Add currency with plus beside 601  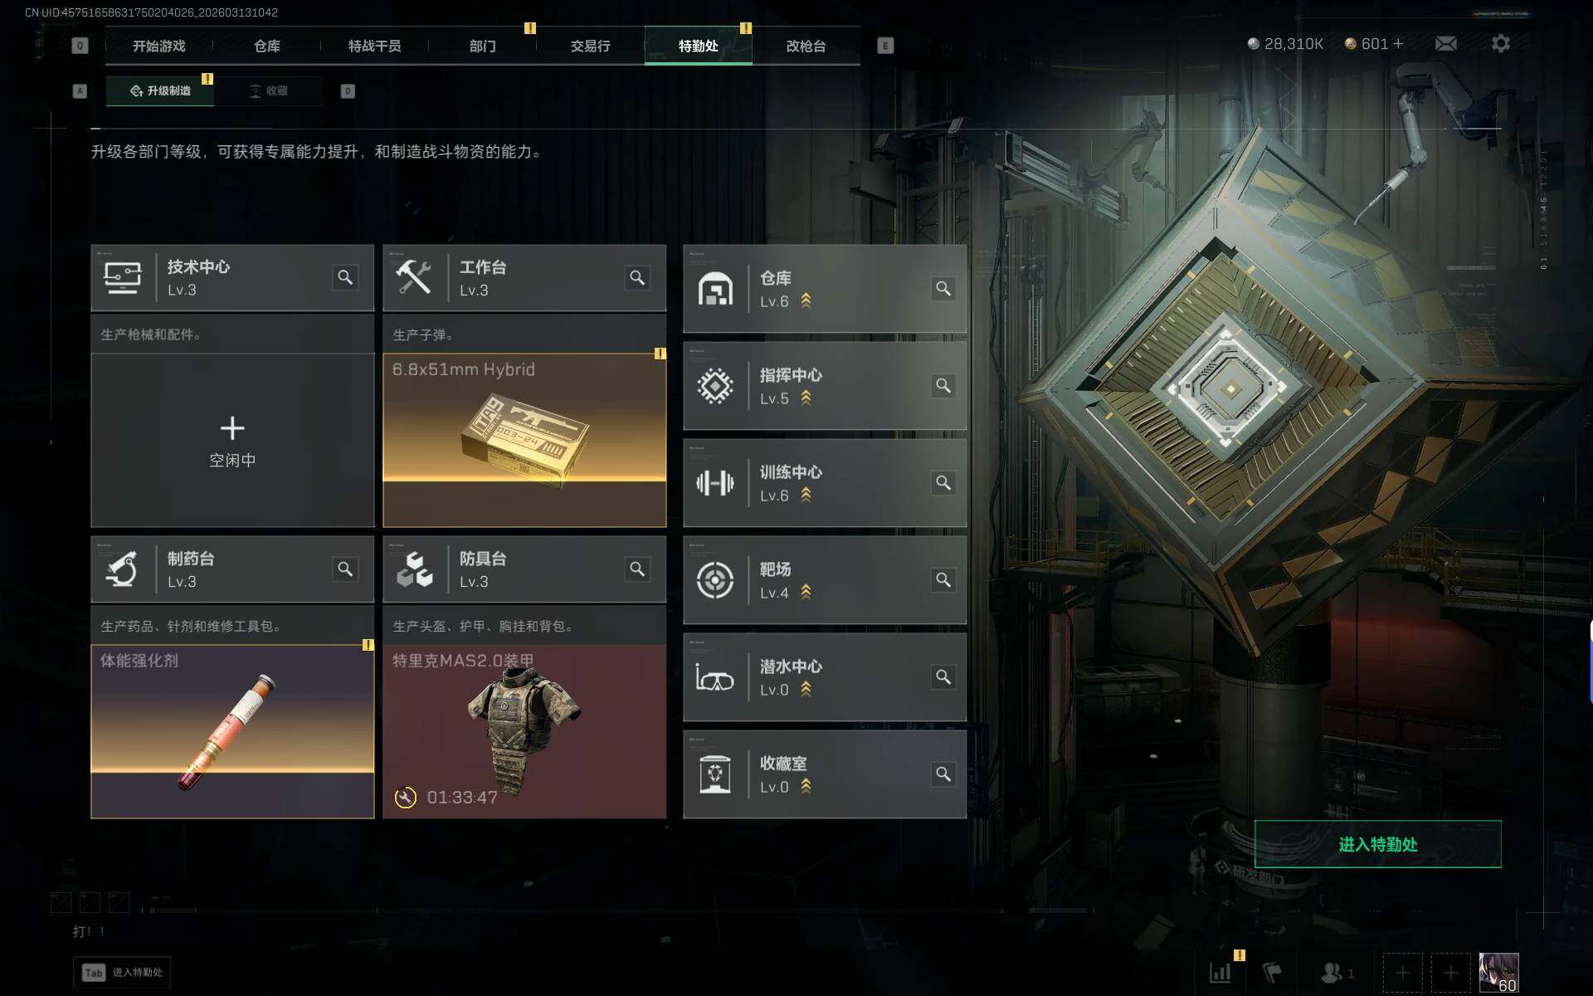(1399, 43)
